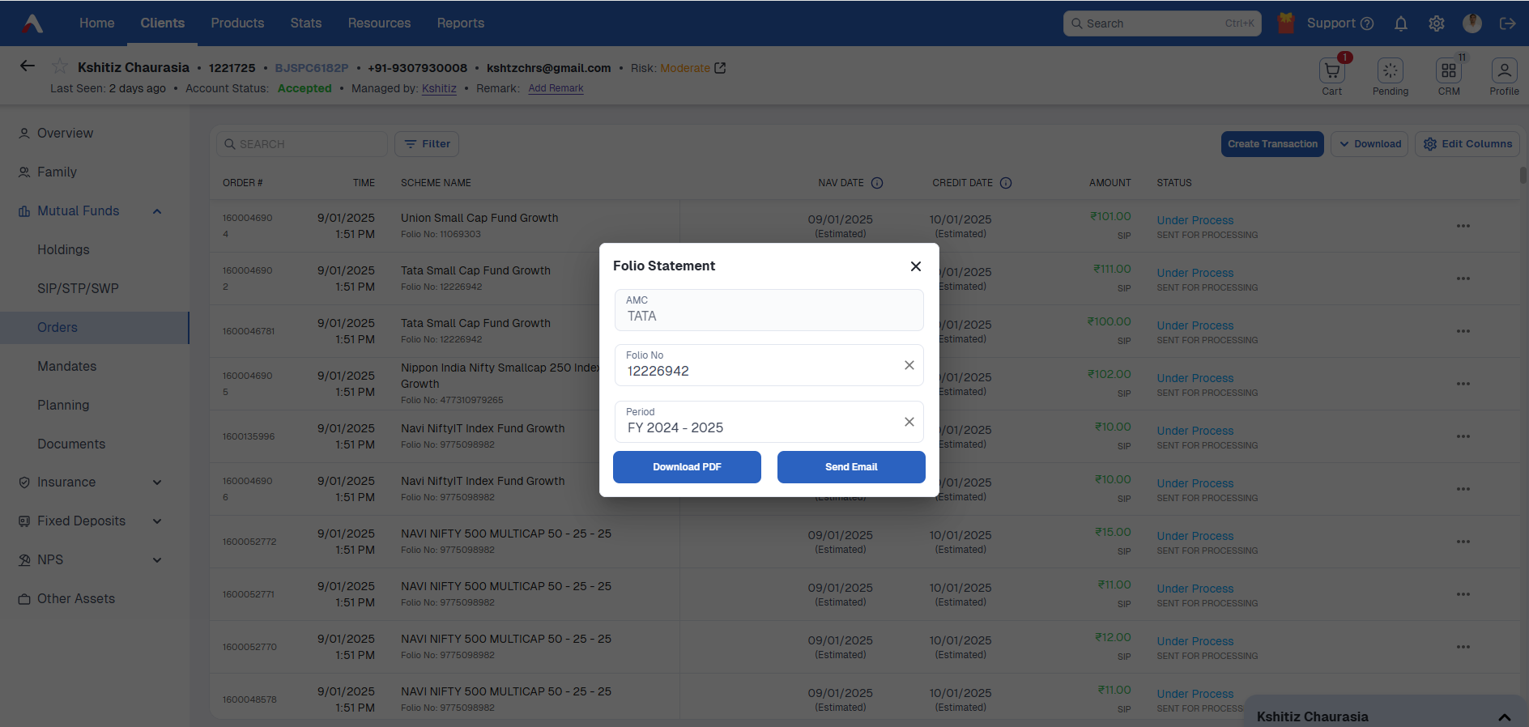Open the settings gear in the top bar
This screenshot has width=1529, height=727.
pos(1437,23)
